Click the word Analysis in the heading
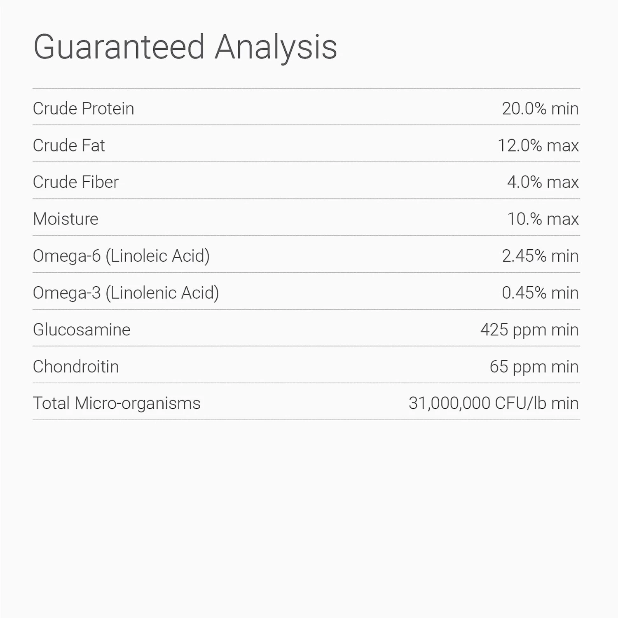Viewport: 618px width, 618px height. point(276,47)
